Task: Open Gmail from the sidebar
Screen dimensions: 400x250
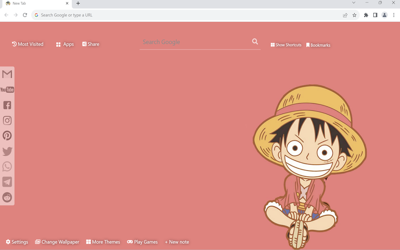Action: [7, 74]
